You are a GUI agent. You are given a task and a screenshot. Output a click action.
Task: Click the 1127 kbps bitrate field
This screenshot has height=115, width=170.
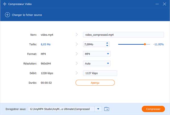tap(100, 73)
